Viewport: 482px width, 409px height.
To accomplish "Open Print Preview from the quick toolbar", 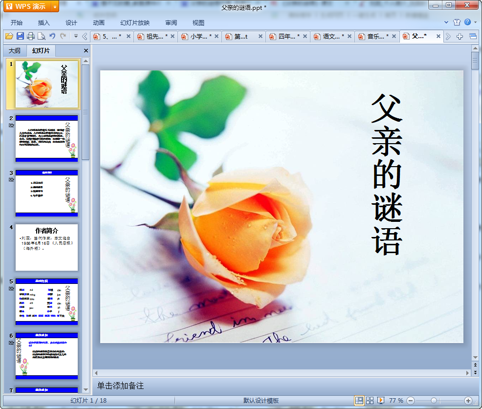I will pos(42,36).
